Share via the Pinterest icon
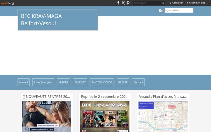 click(128, 3)
